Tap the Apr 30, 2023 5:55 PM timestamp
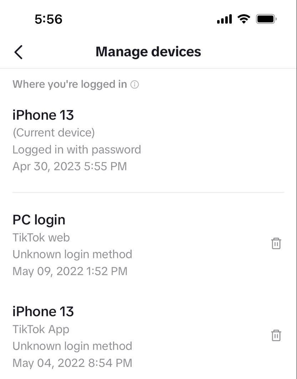The image size is (297, 379). coord(70,166)
